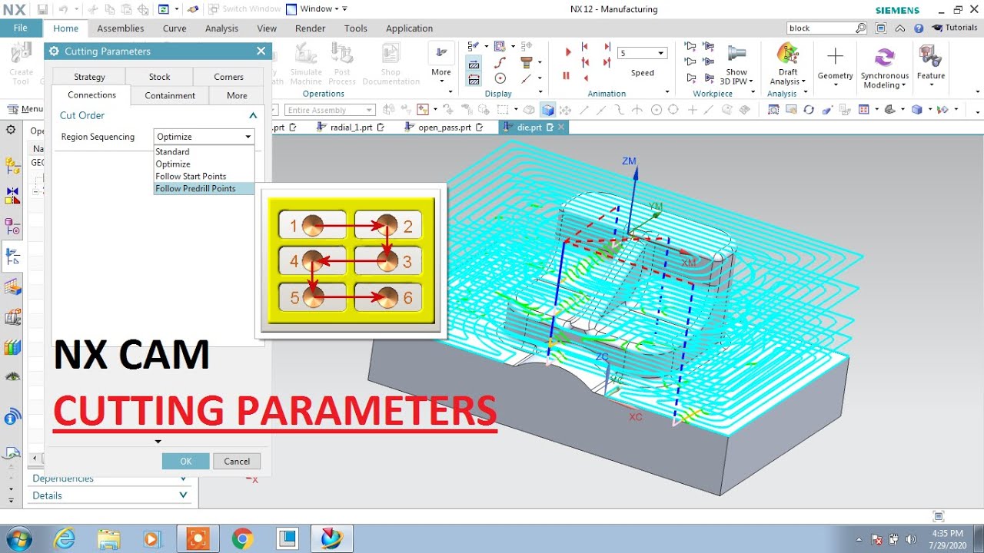Toggle the highlighted top display option icon
Image resolution: width=984 pixels, height=553 pixels.
coord(474,65)
